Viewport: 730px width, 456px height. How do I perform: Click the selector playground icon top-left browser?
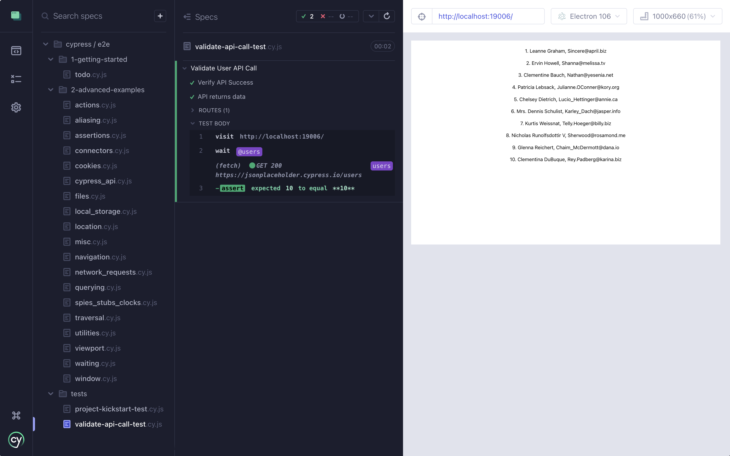coord(422,16)
